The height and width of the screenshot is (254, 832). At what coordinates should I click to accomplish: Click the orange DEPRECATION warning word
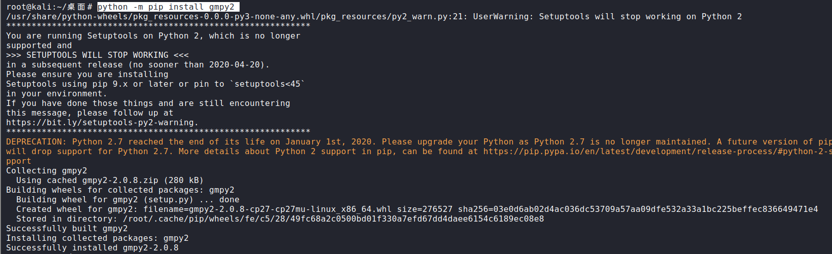34,142
